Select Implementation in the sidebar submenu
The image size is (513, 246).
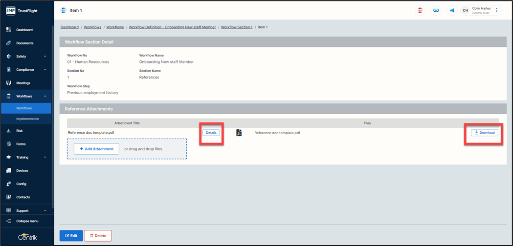(27, 119)
